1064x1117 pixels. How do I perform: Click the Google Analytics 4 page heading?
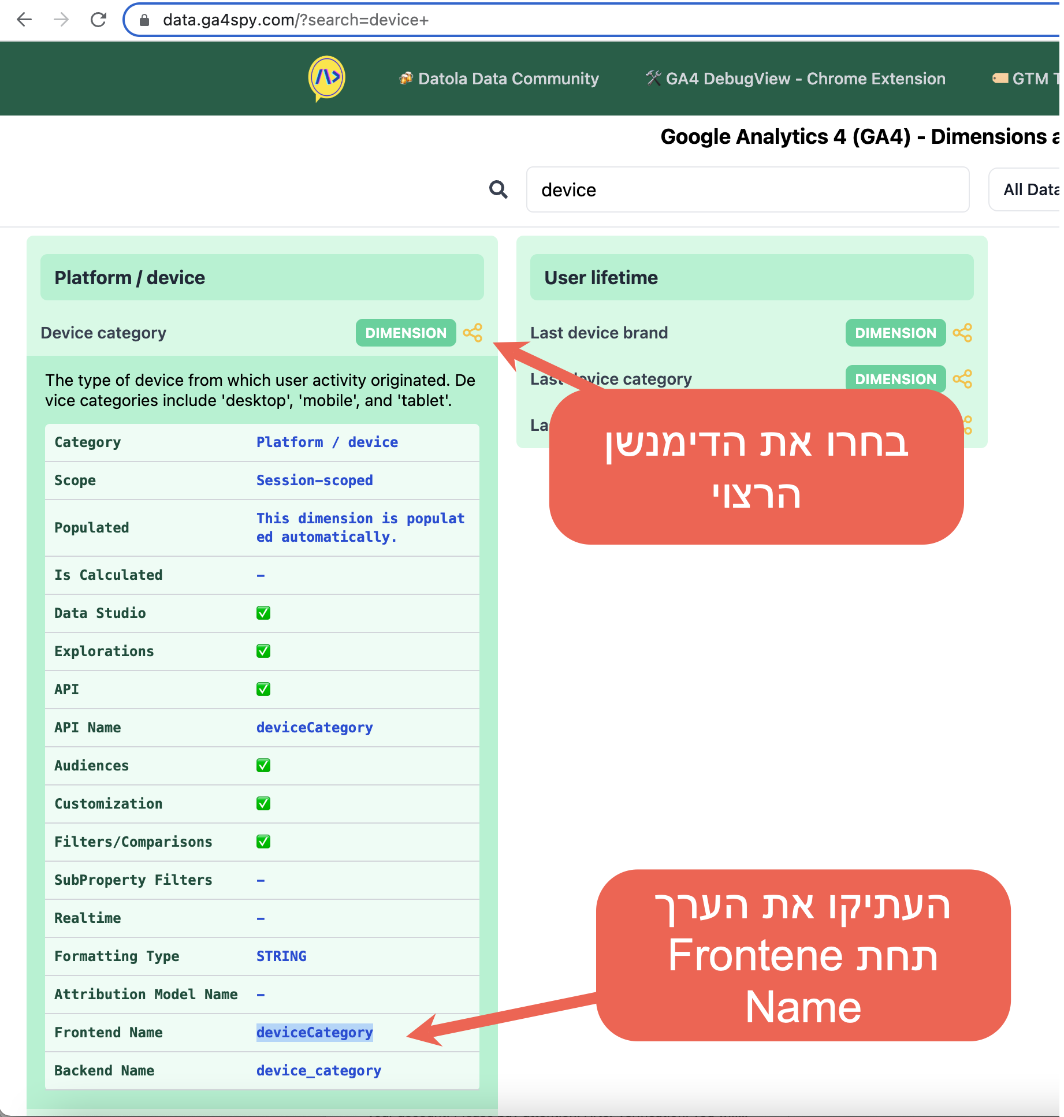click(860, 136)
